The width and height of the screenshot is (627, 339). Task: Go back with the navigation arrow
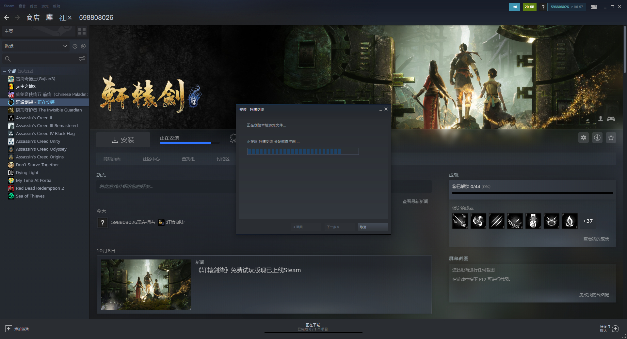pos(7,18)
